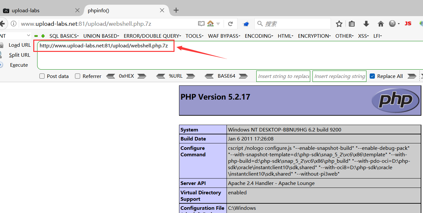Expand the NT combo box arrow
This screenshot has width=423, height=213.
coord(28,35)
